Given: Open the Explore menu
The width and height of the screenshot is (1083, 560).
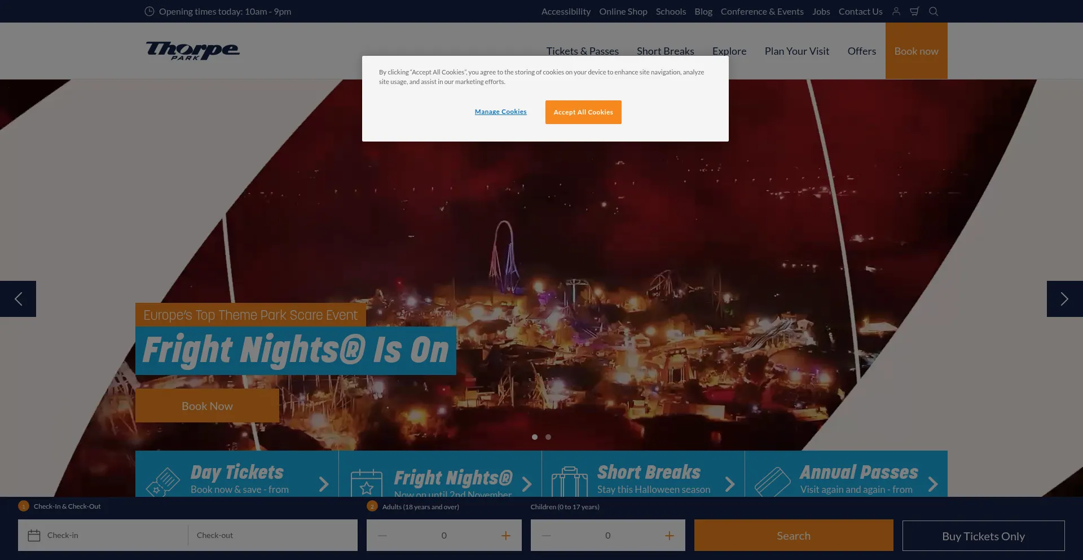Looking at the screenshot, I should (729, 51).
